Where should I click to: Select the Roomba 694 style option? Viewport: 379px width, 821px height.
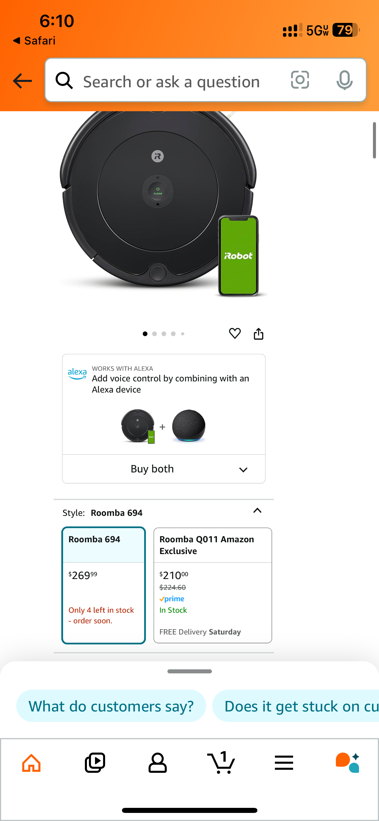click(x=103, y=585)
